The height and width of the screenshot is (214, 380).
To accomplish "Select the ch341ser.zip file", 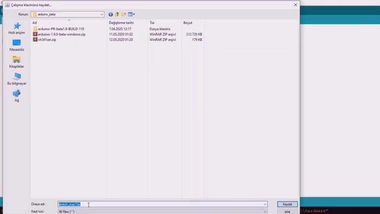I will coord(47,40).
